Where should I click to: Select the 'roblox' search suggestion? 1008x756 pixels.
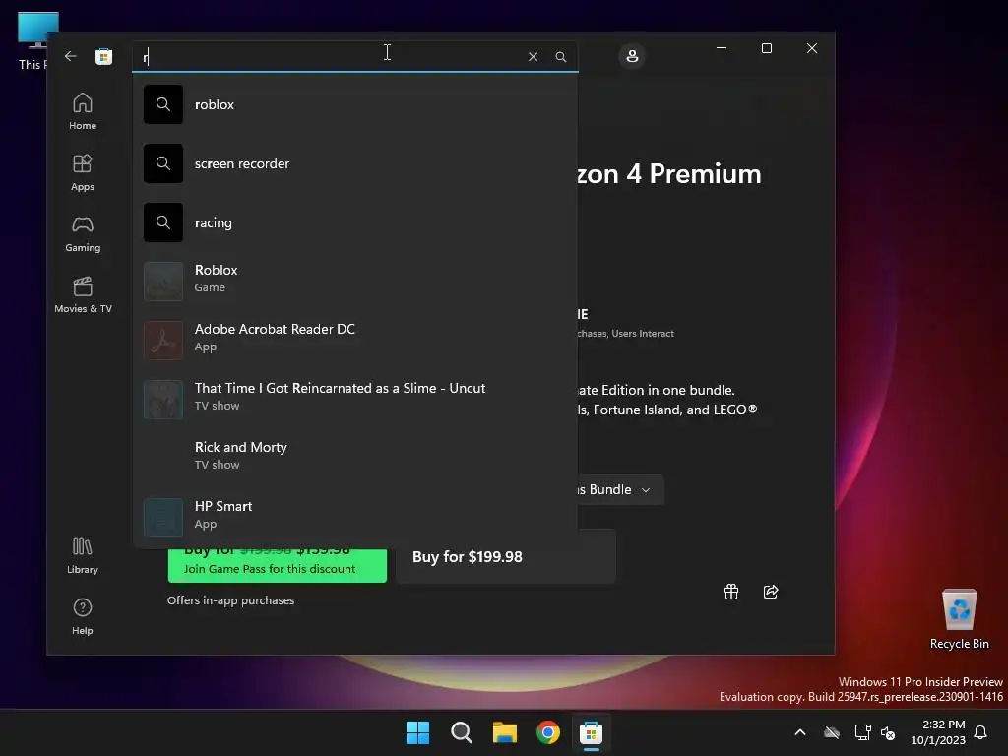coord(354,104)
